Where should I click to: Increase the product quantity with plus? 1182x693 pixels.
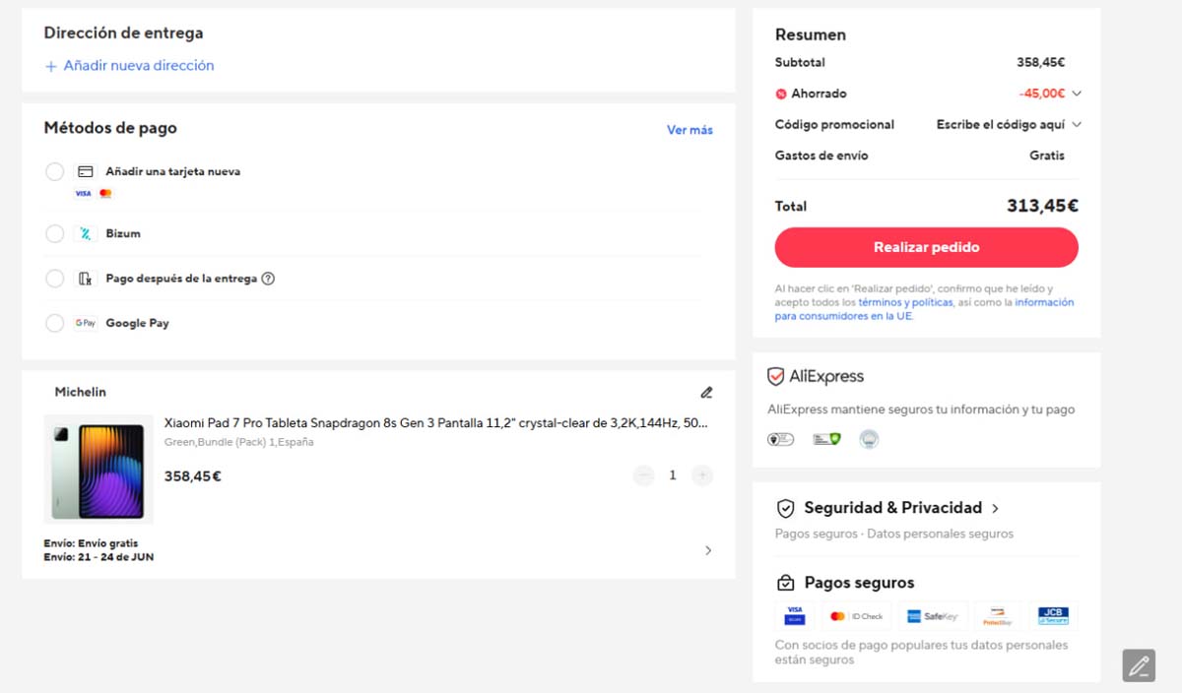[702, 475]
